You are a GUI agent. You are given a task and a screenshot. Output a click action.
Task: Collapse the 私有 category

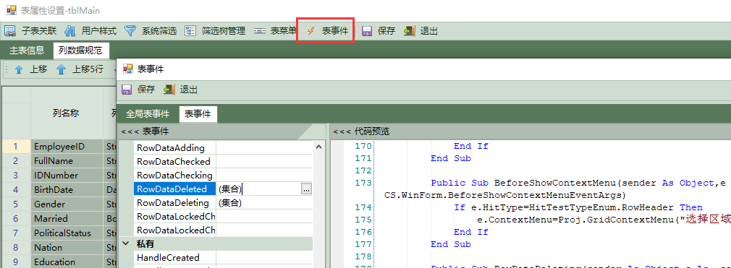[x=126, y=243]
